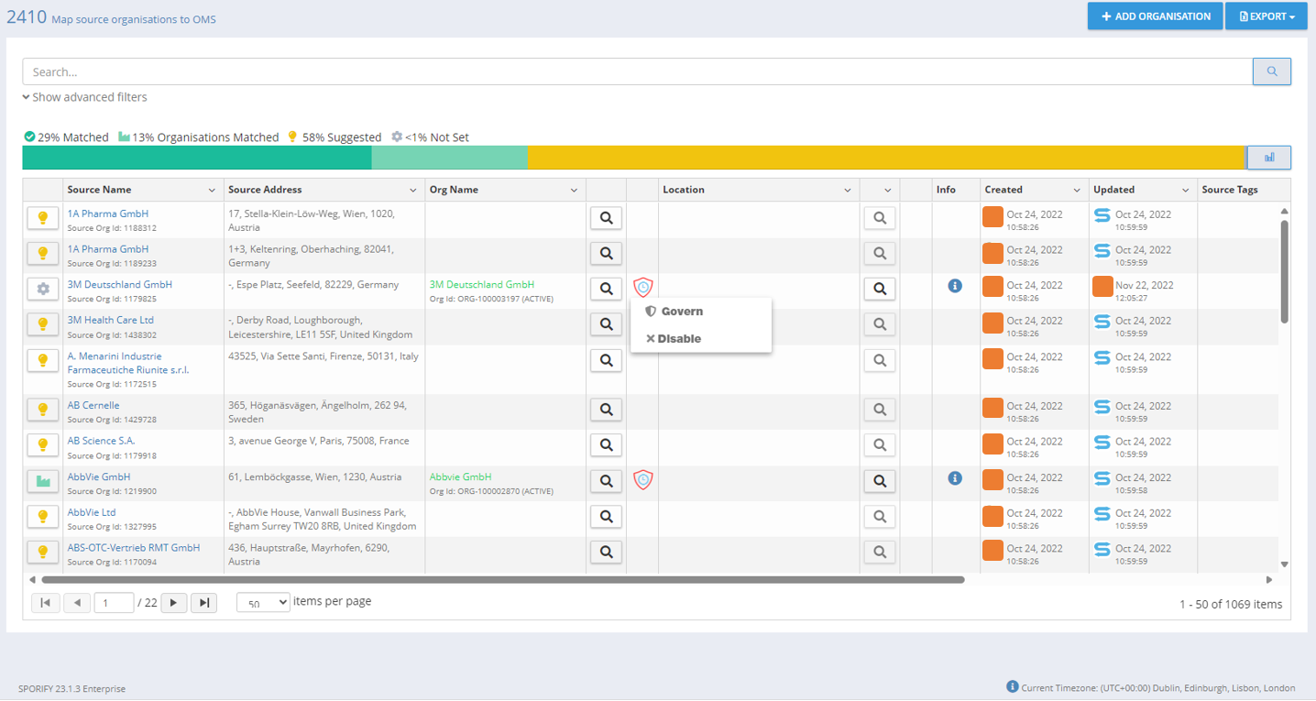Open the items per page dropdown

[x=263, y=603]
